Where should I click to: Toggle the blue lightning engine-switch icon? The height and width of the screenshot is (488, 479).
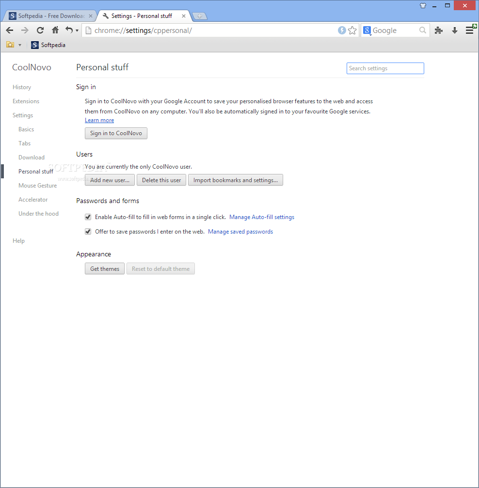[x=342, y=30]
